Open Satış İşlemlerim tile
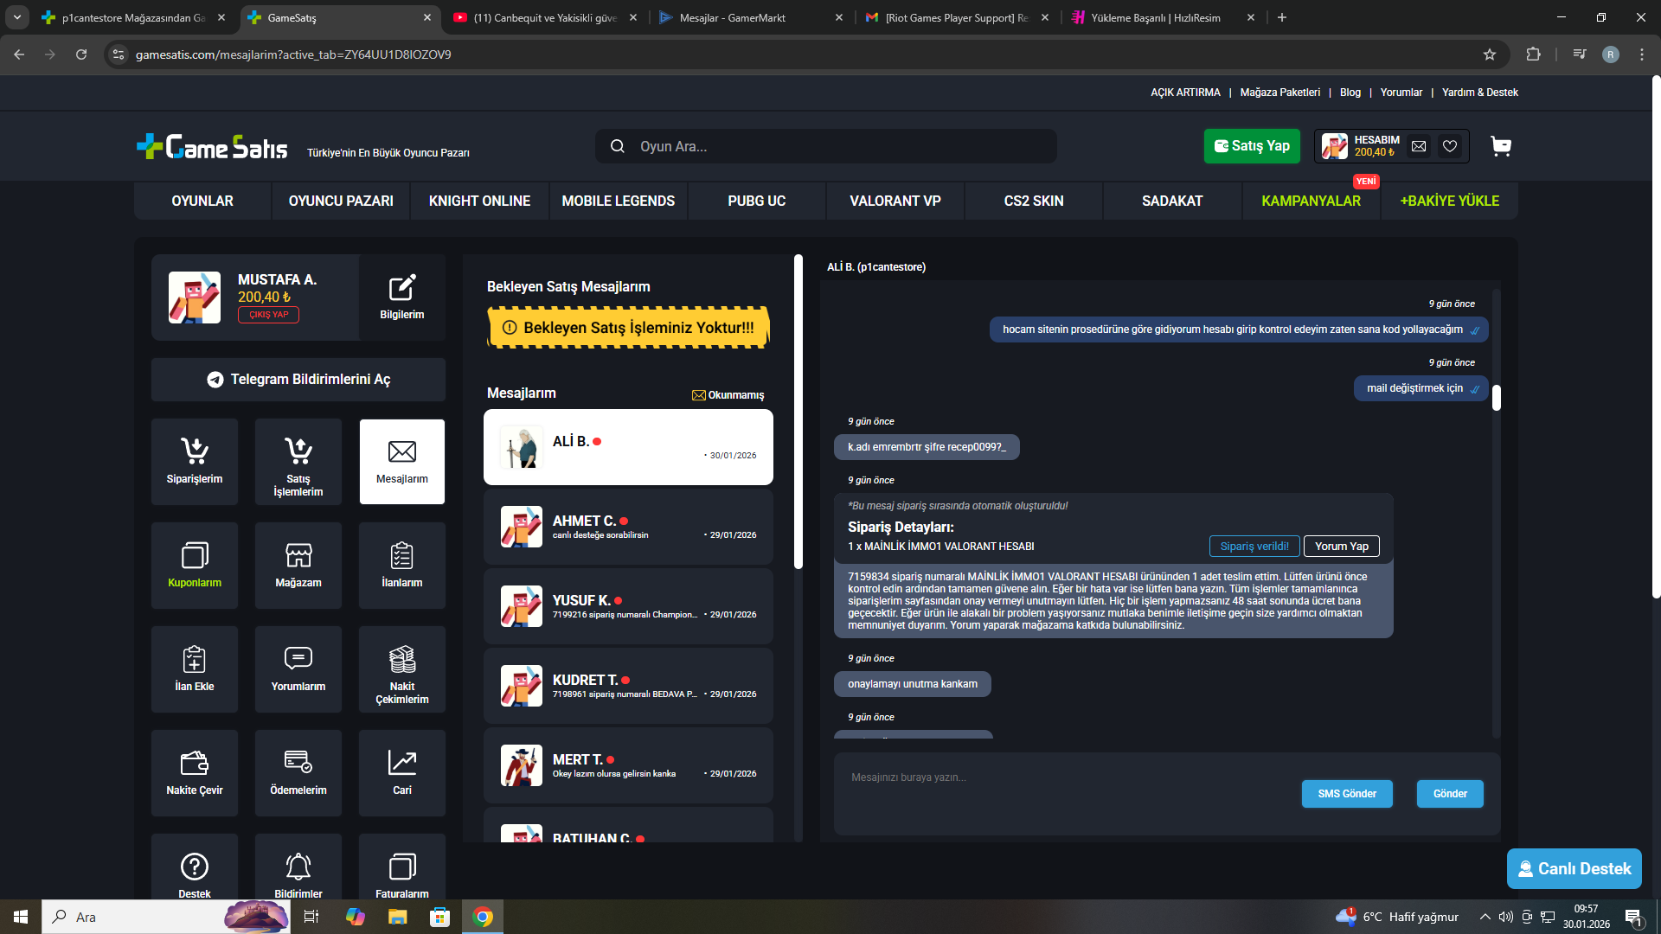 [x=298, y=461]
